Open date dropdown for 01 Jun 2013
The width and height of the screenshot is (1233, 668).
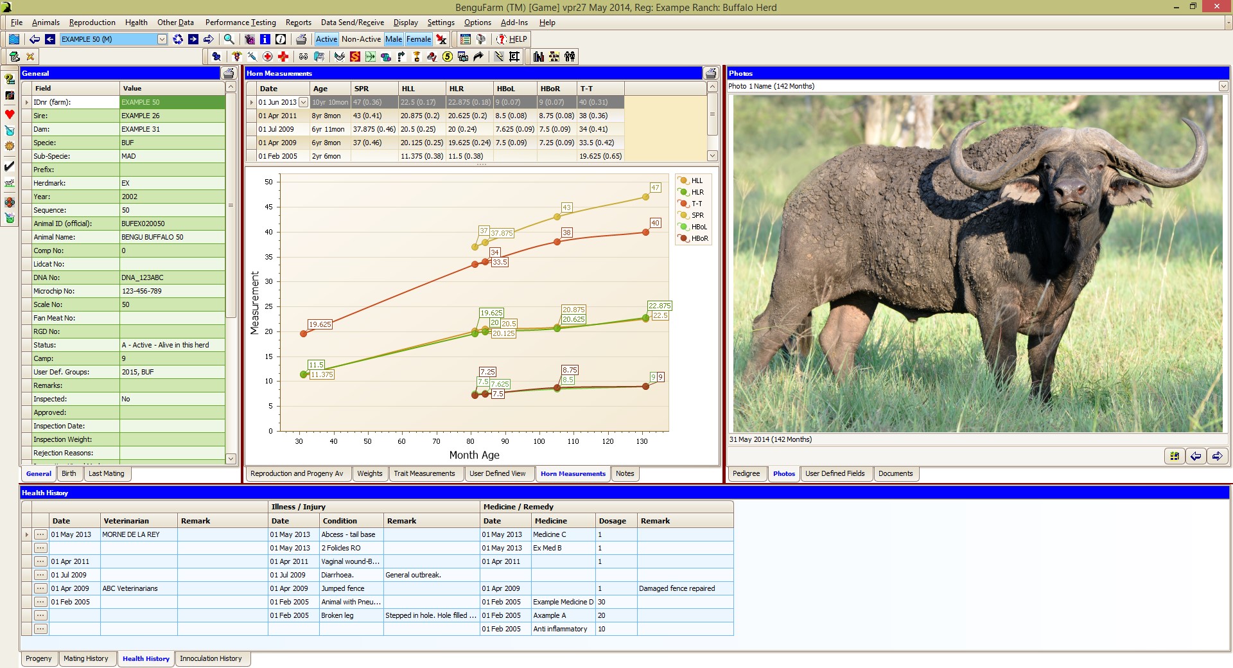(x=304, y=102)
